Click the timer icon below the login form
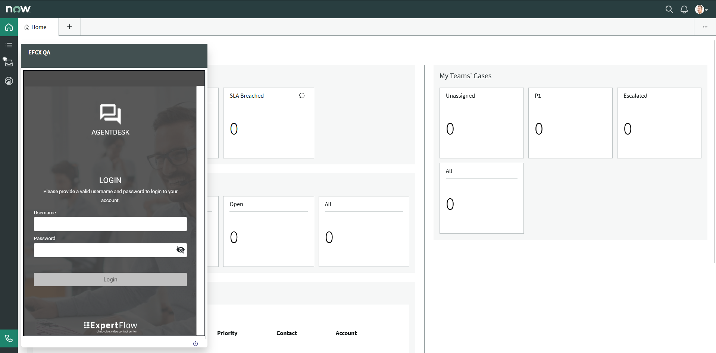 [196, 343]
